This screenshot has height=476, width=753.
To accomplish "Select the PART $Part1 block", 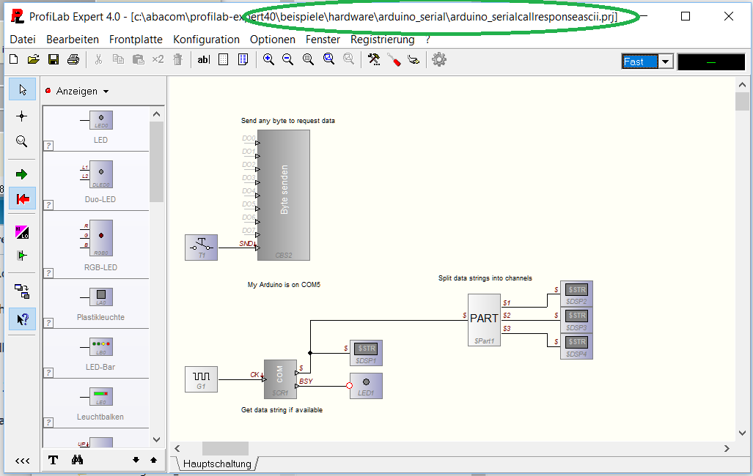I will point(484,320).
